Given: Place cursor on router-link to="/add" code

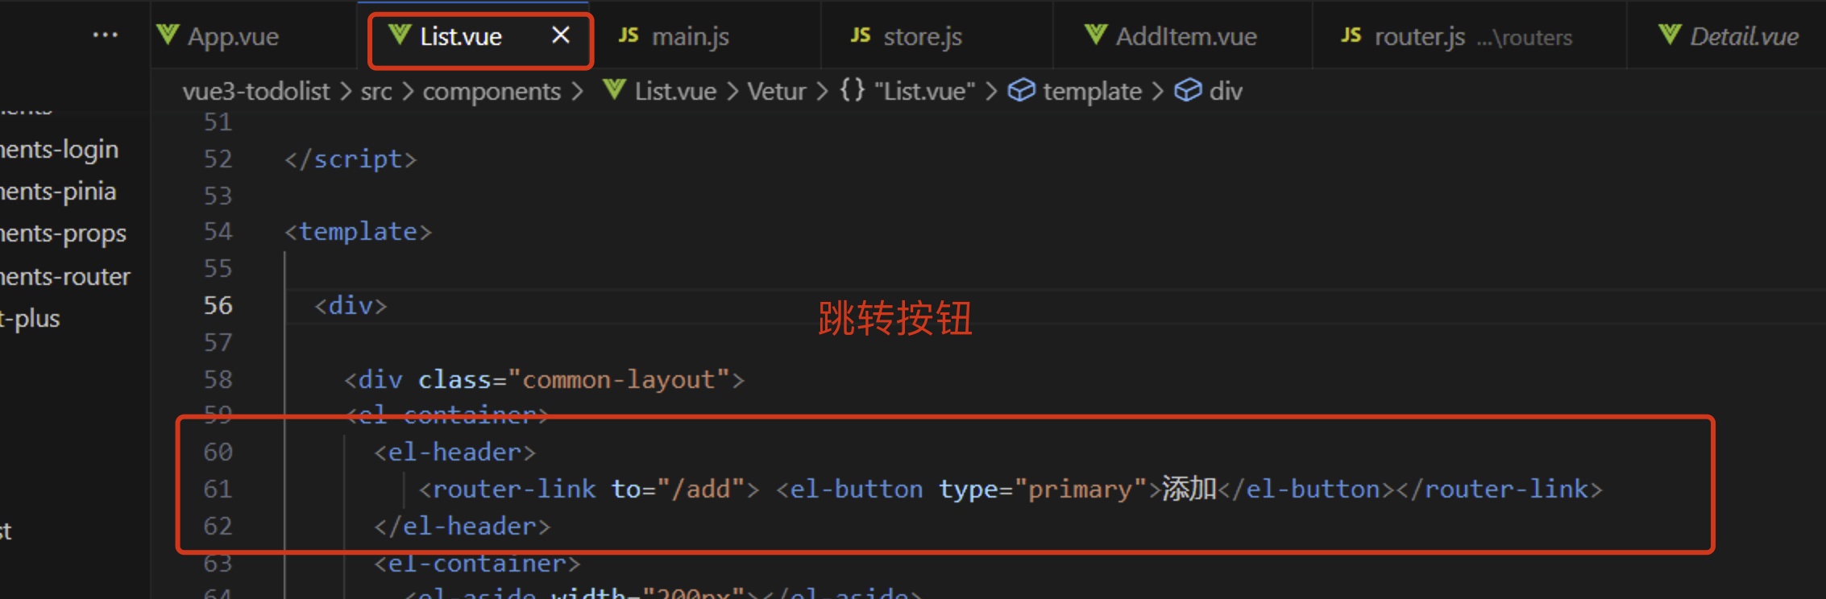Looking at the screenshot, I should pos(588,490).
